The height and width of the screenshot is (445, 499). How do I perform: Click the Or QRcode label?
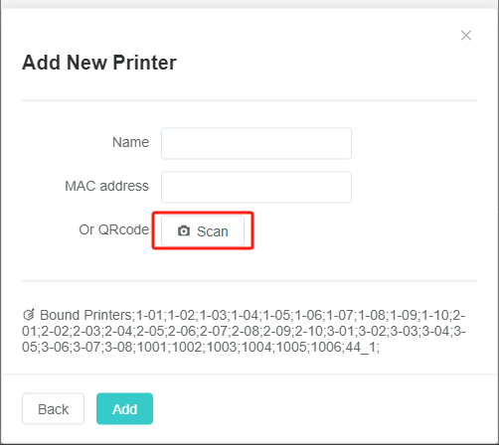113,229
